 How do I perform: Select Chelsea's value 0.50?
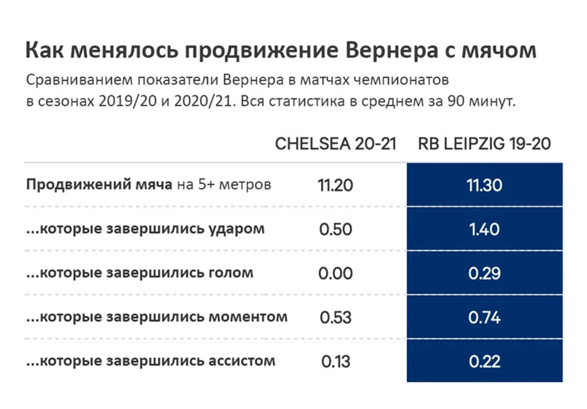(335, 229)
